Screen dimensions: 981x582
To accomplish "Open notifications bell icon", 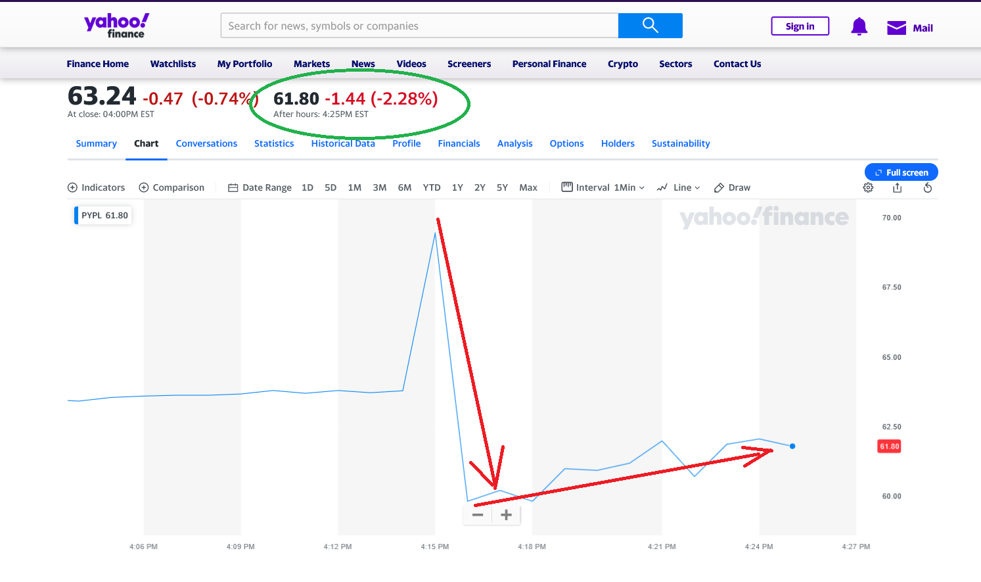I will (859, 27).
